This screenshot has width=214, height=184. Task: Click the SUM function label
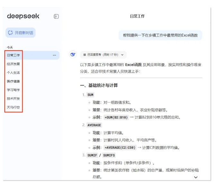[x=90, y=95]
